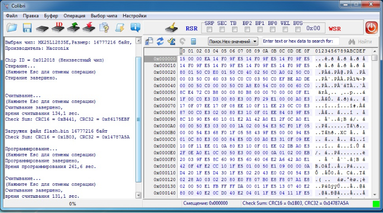Click the gray undo arrow icon
Screen dimensions: 383x213
click(182, 42)
